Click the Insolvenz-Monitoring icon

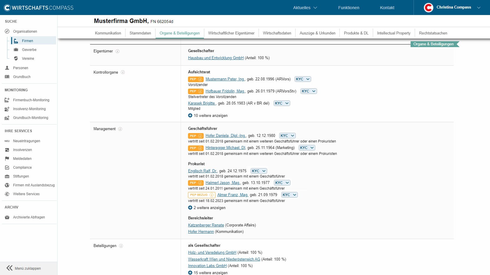(7, 109)
